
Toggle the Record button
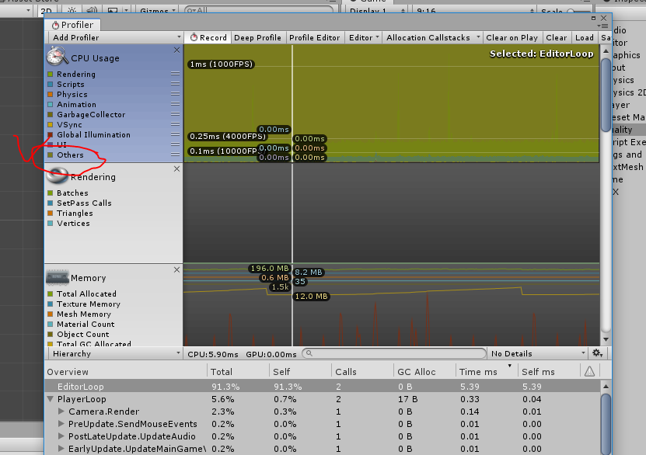(x=208, y=37)
